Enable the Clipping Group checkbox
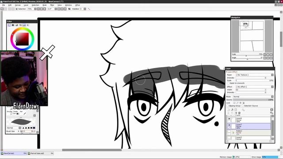This screenshot has width=283, height=159. tap(228, 106)
